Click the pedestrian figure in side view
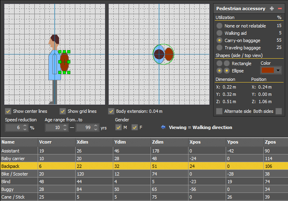 click(54, 70)
